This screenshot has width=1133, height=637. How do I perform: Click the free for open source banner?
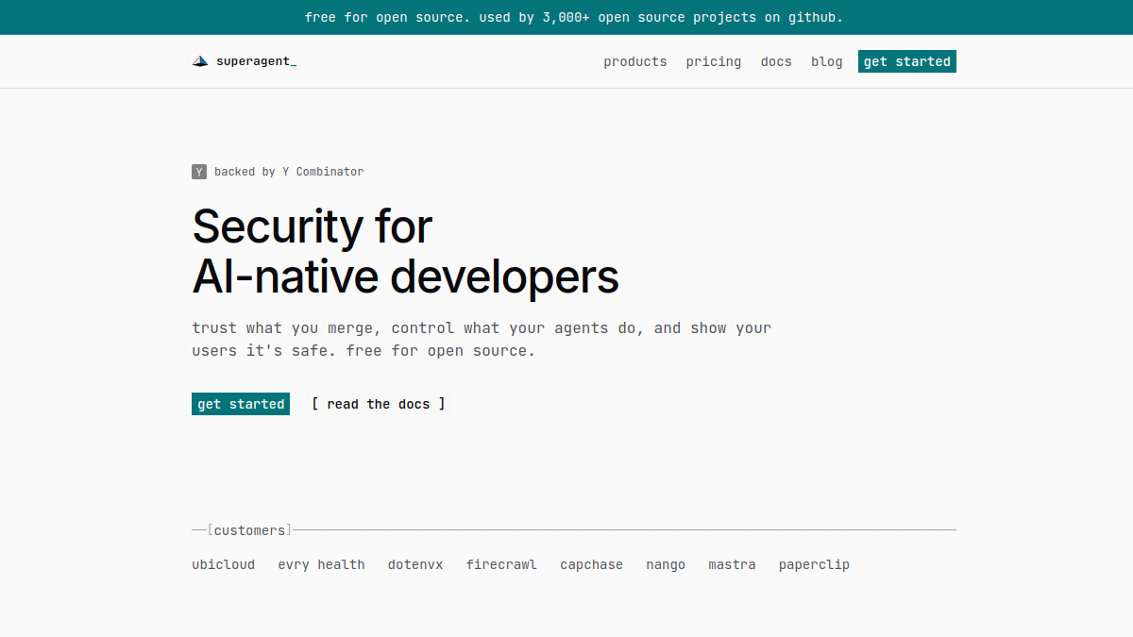coord(574,17)
